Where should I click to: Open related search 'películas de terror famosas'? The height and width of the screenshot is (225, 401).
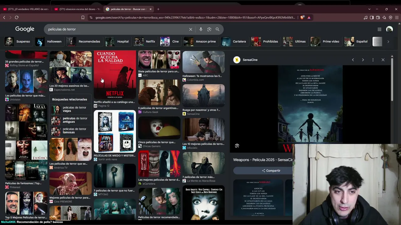(x=71, y=131)
